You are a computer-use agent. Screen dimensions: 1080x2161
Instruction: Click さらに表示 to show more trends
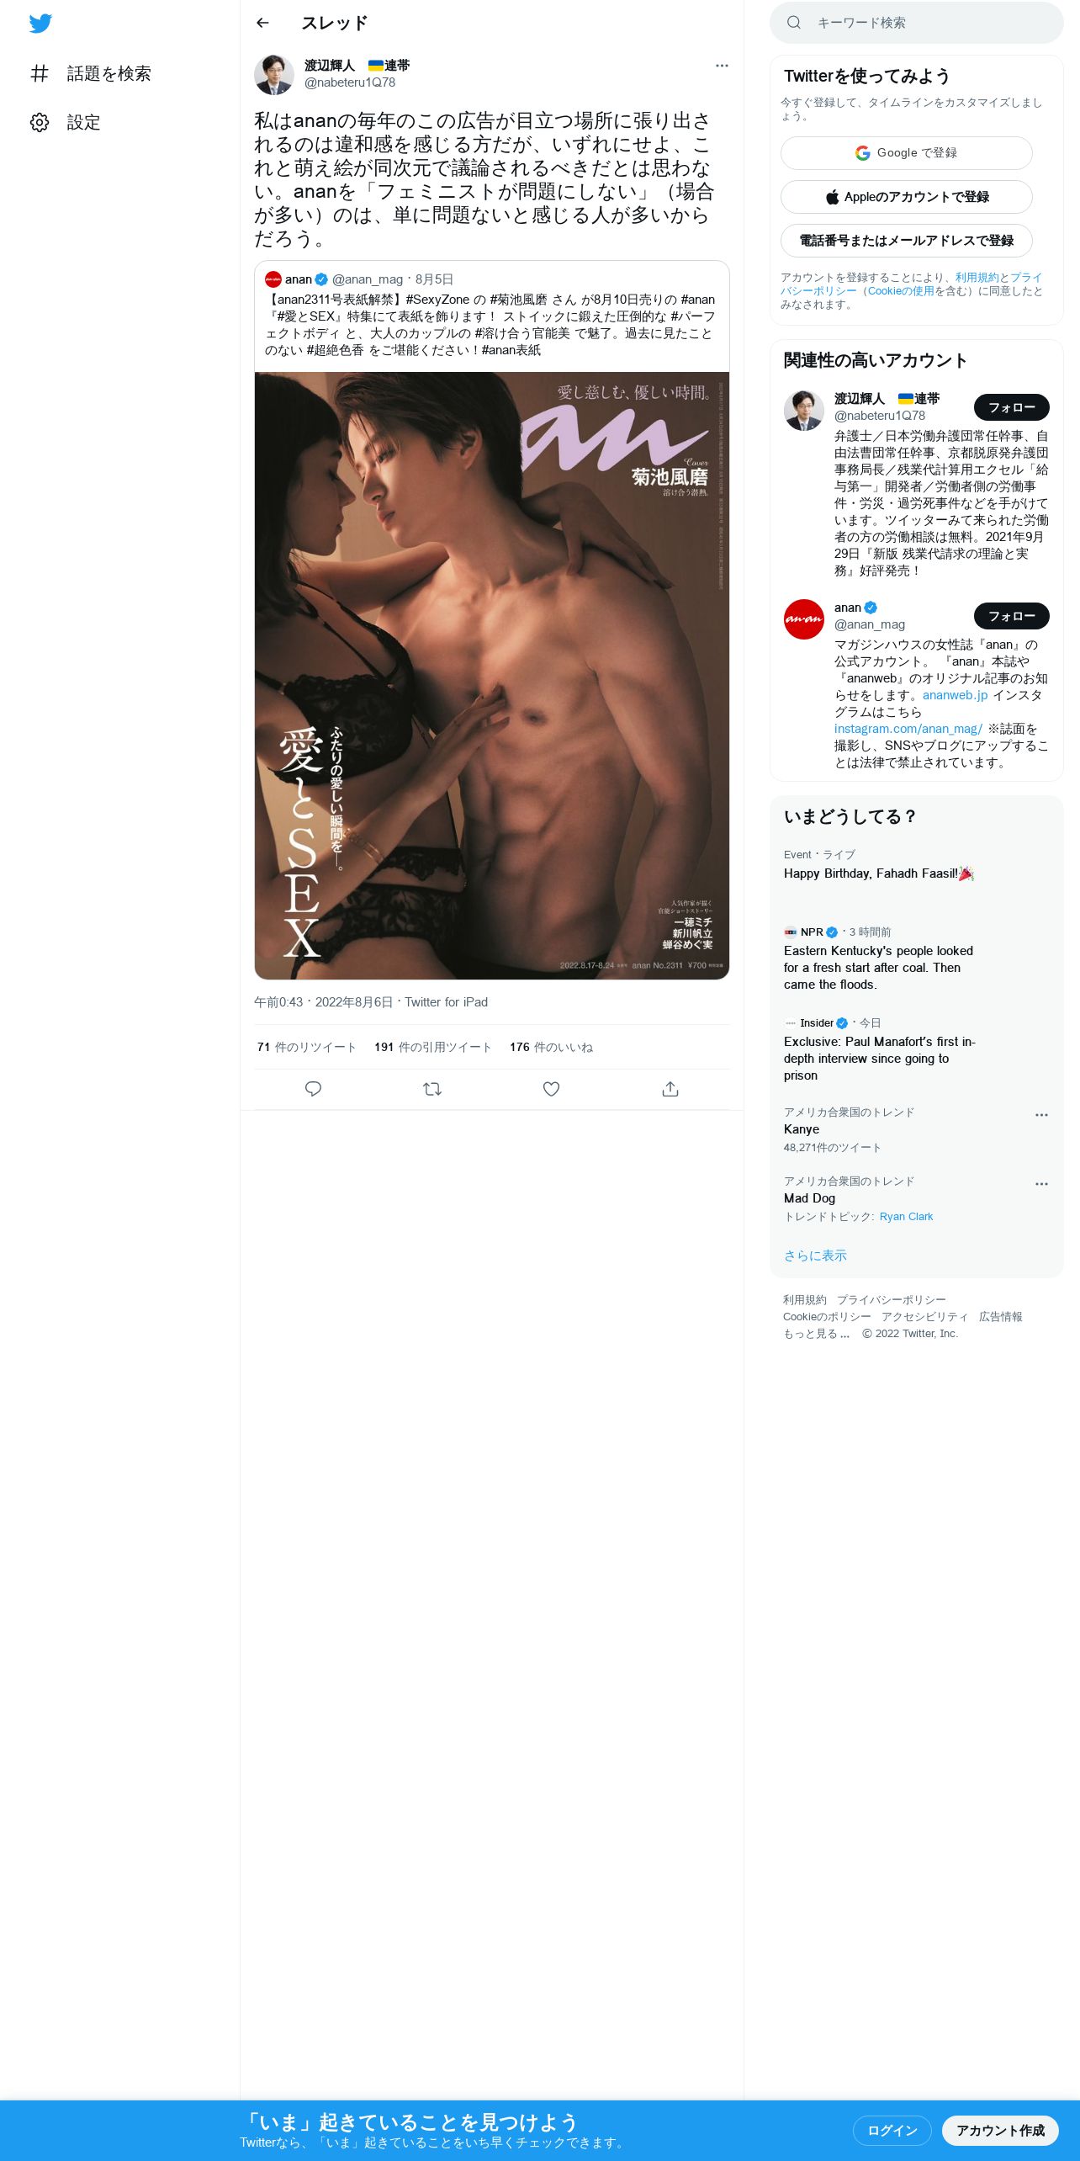pyautogui.click(x=815, y=1256)
